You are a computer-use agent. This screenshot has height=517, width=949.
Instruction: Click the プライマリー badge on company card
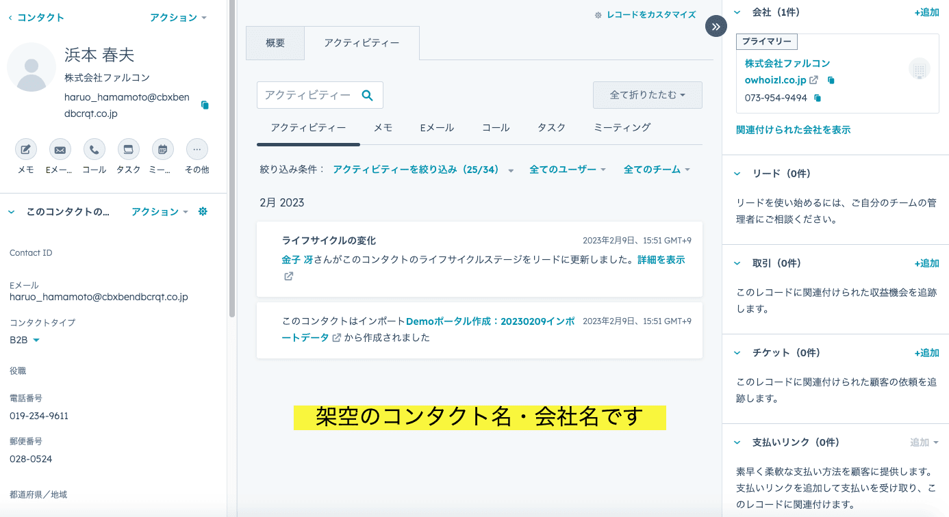pyautogui.click(x=767, y=42)
